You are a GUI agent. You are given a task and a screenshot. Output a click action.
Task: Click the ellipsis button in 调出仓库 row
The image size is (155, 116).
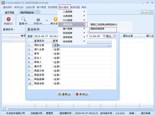click(110, 46)
